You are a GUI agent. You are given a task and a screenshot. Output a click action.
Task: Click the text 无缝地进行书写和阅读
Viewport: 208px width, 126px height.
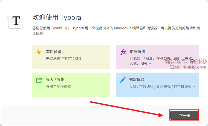pos(64,59)
